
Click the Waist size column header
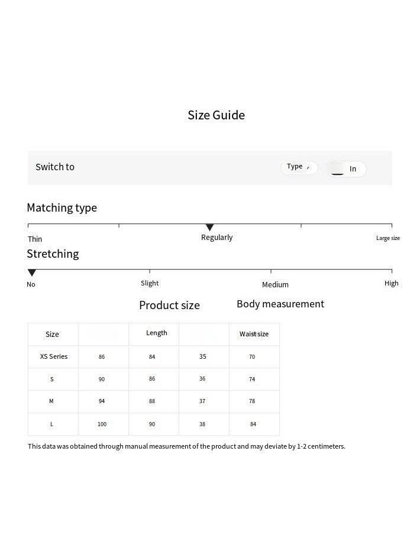click(x=254, y=334)
